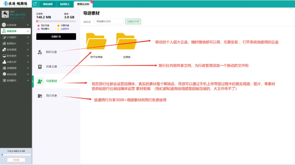Click the black 我要扩容 button
Viewport: 295px width, 165px height.
point(56,37)
